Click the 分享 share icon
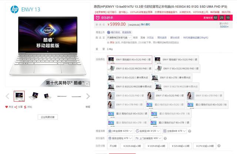Image resolution: width=237 pixels, height=154 pixels. click(x=16, y=107)
